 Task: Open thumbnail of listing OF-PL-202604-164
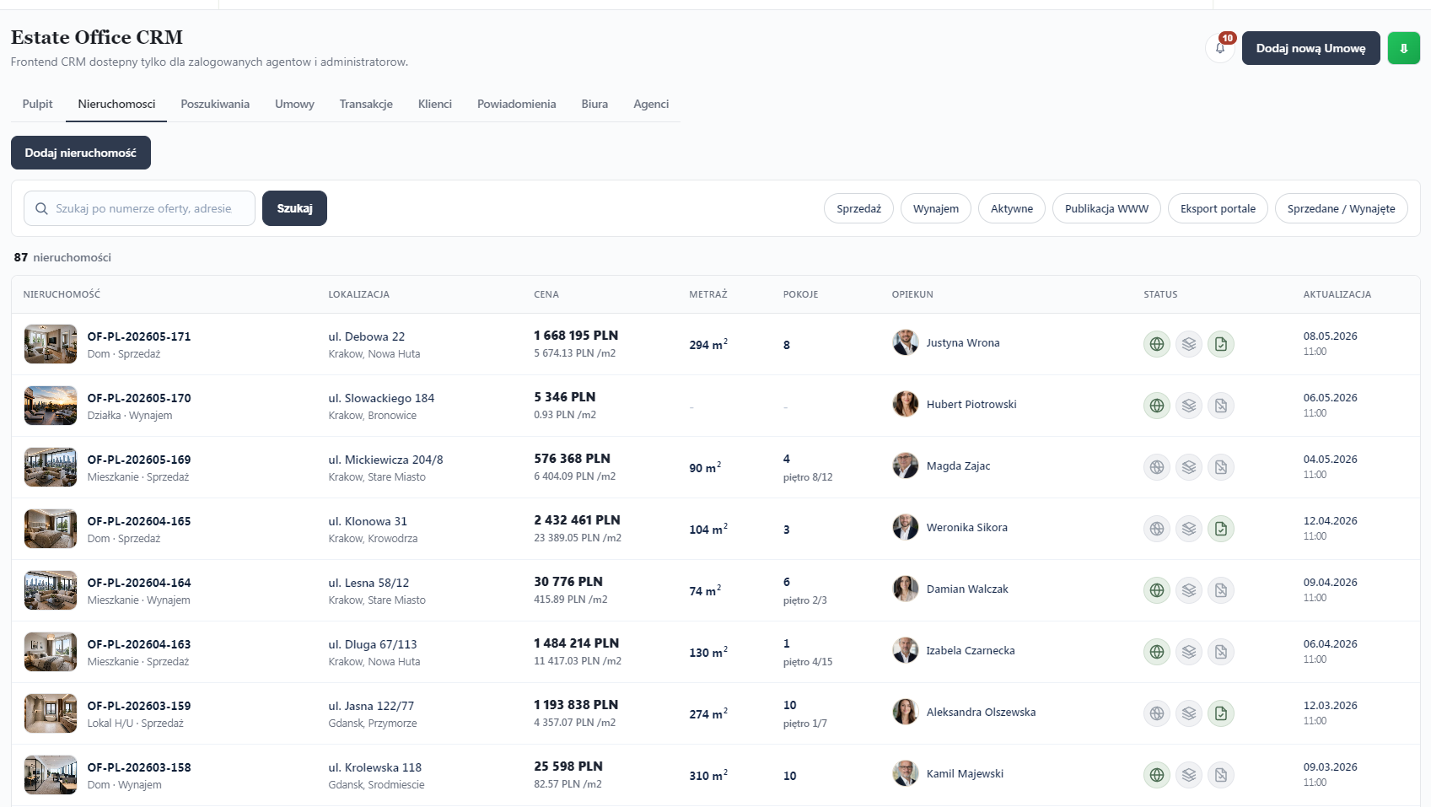click(51, 590)
